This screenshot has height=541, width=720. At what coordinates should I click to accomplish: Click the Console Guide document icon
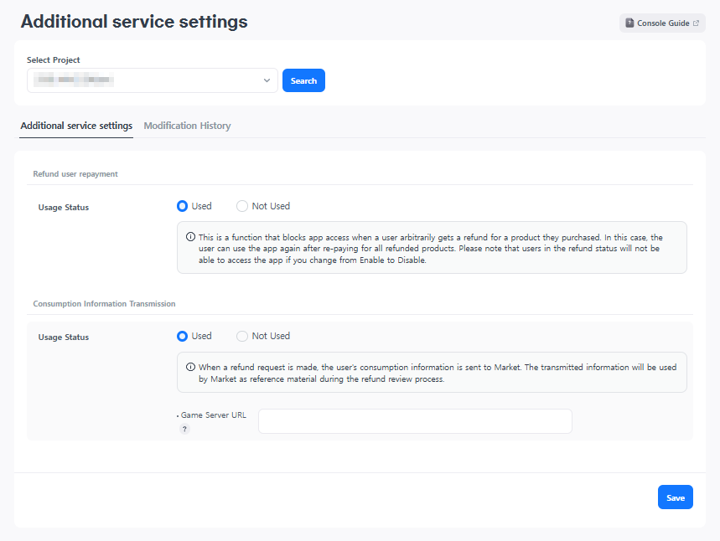[x=630, y=23]
